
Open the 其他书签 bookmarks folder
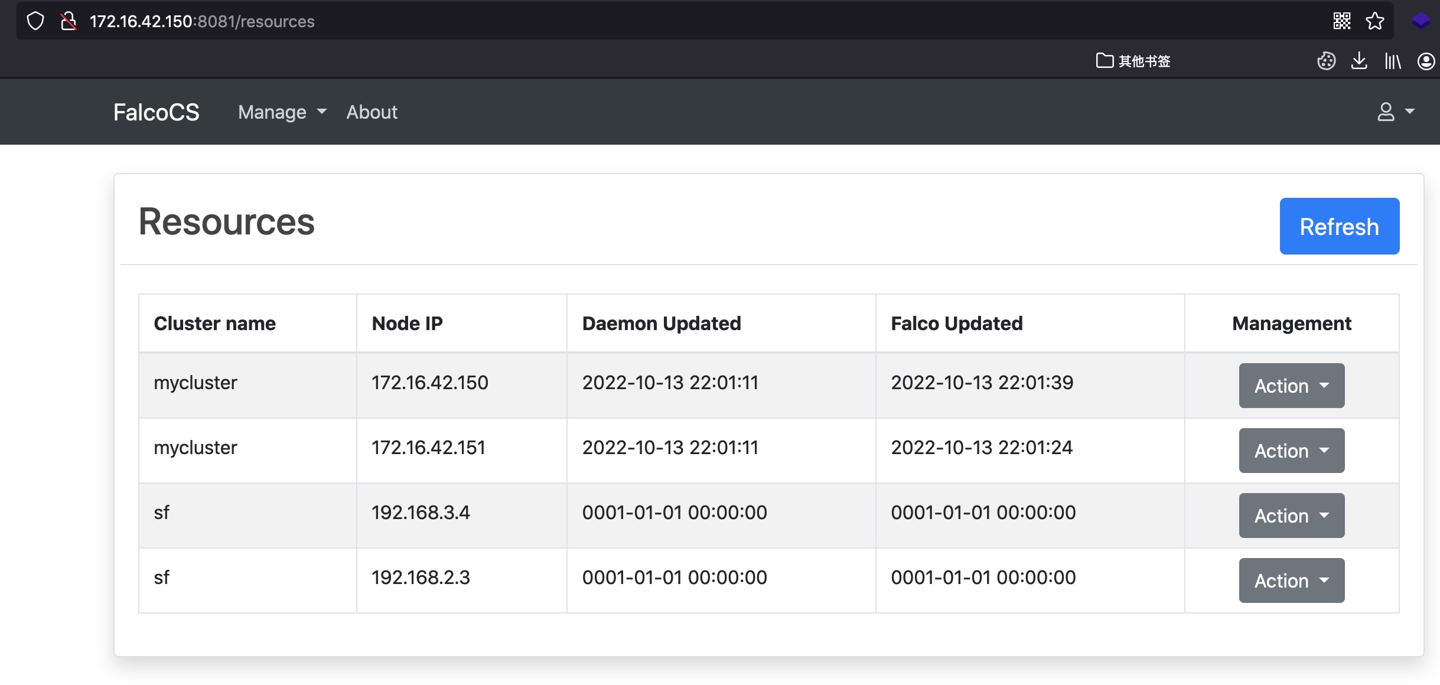click(x=1133, y=61)
